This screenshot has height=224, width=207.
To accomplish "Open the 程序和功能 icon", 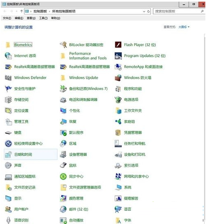I will coord(118,89).
